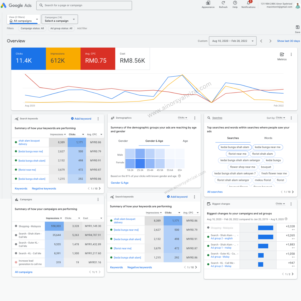Open the chart Metrics icon
Viewport: 301px width, 301px height.
pos(282,55)
